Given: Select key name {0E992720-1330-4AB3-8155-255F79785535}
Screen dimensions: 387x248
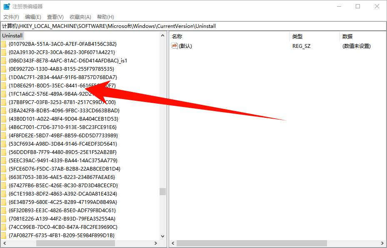Looking at the screenshot, I should pos(62,69).
